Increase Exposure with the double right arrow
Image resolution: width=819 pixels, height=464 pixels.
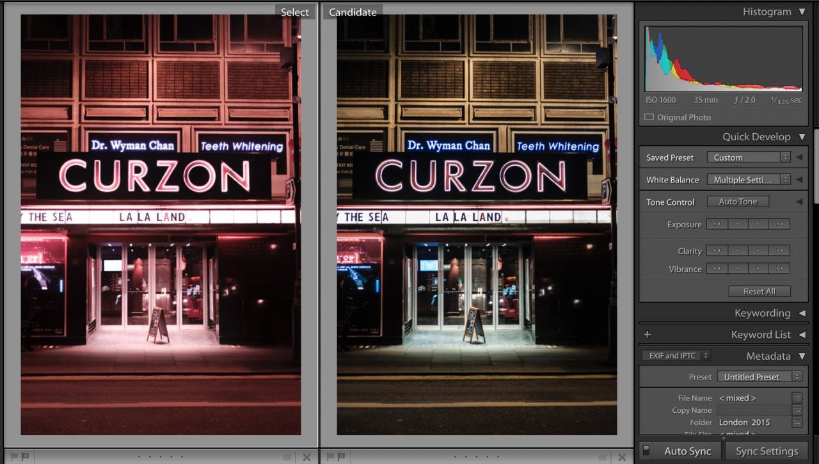click(779, 225)
